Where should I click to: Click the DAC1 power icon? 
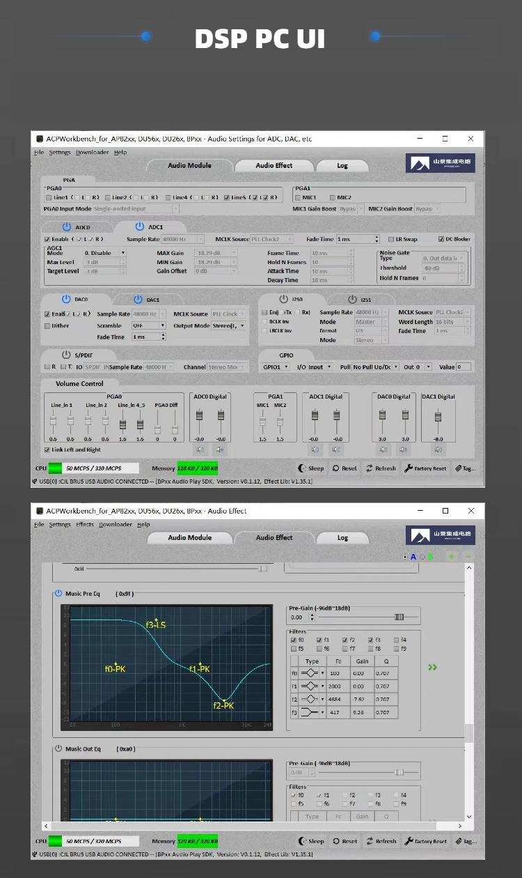(x=137, y=300)
